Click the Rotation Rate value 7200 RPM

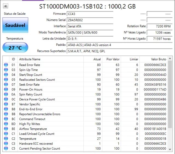(x=160, y=26)
